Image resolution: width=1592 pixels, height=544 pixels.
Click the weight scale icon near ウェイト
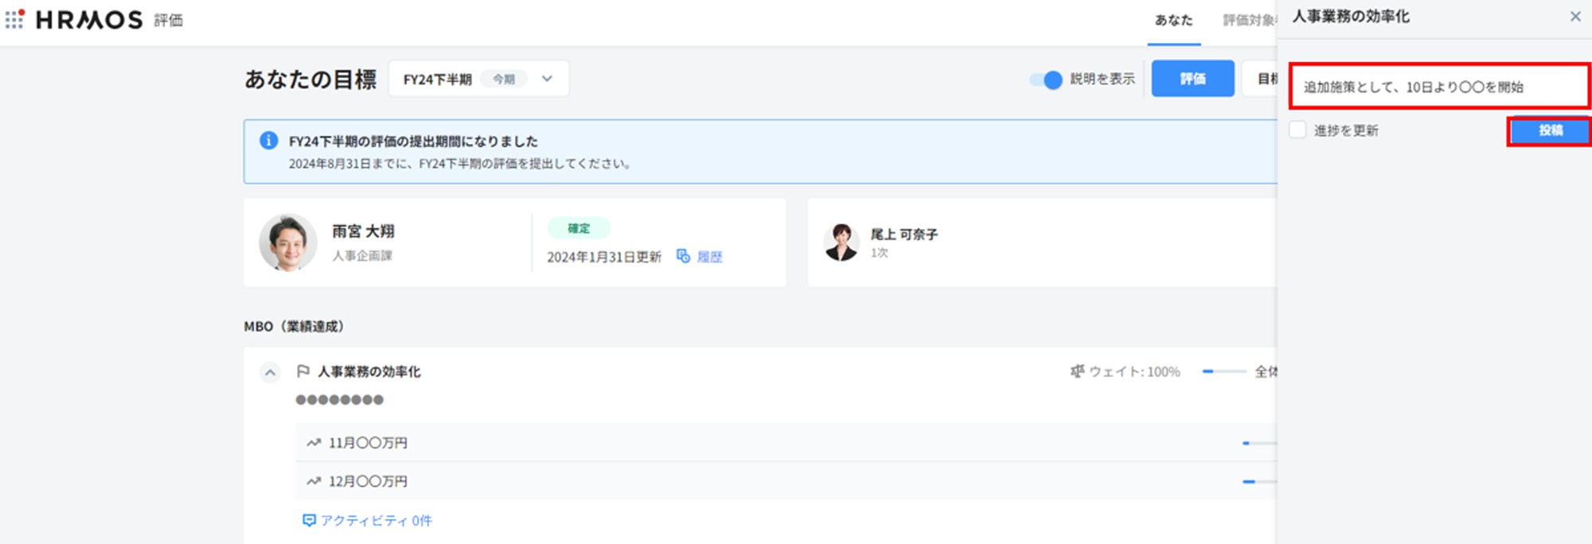pyautogui.click(x=1077, y=371)
